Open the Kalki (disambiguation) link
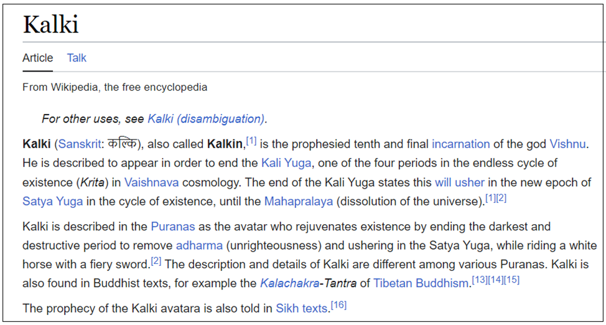Image resolution: width=606 pixels, height=325 pixels. [207, 119]
